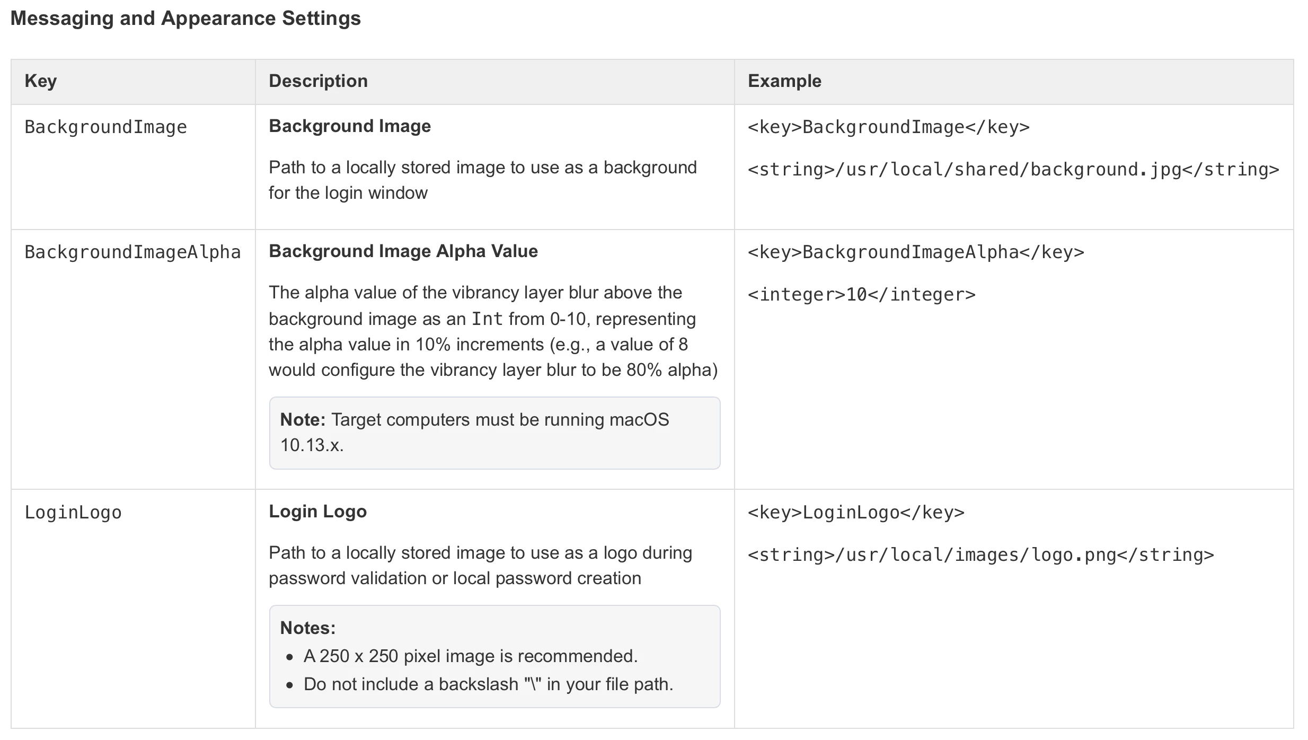1308x740 pixels.
Task: Click the logo.png string example line
Action: (x=980, y=555)
